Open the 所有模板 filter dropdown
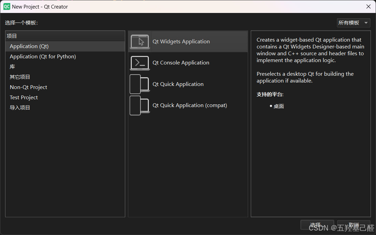 (350, 23)
